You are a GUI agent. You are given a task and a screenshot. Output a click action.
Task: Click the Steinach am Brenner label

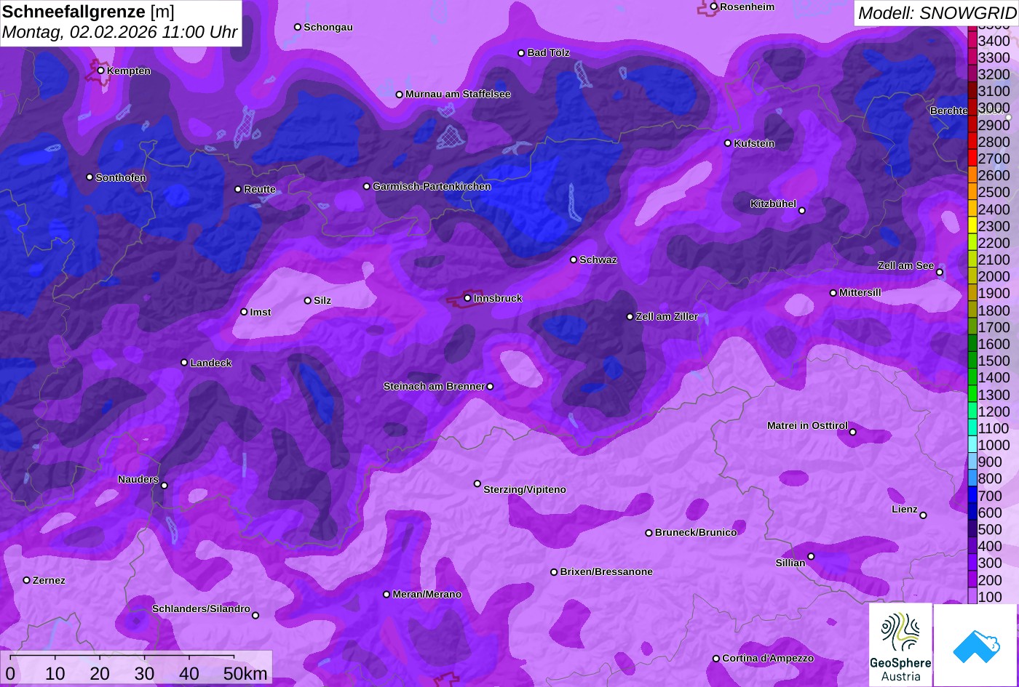click(x=434, y=387)
